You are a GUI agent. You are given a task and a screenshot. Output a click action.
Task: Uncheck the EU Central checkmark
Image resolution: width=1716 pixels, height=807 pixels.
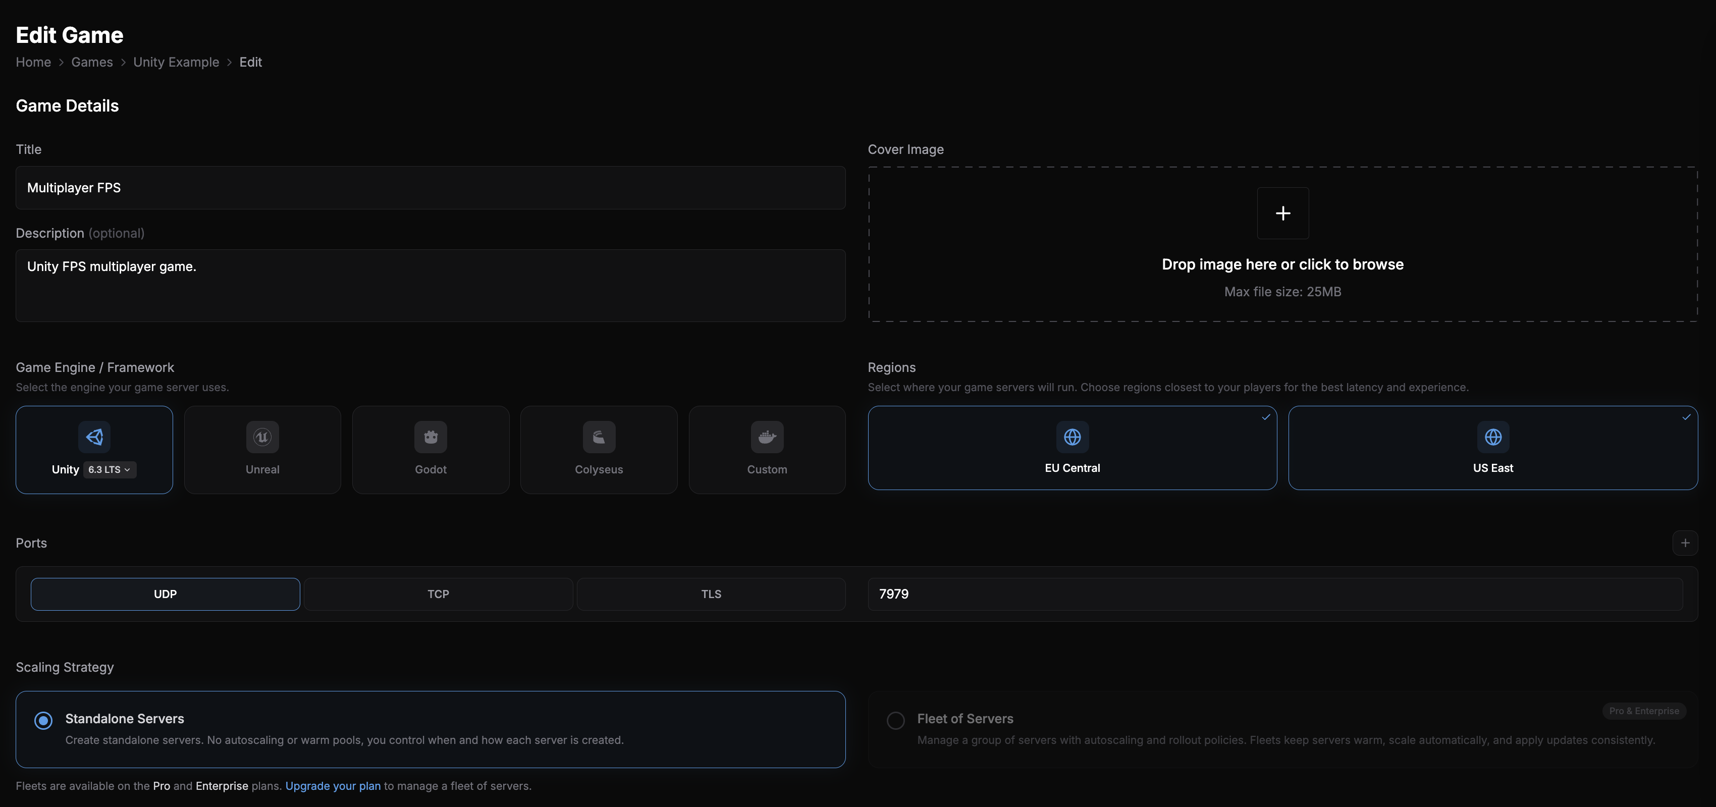1266,417
